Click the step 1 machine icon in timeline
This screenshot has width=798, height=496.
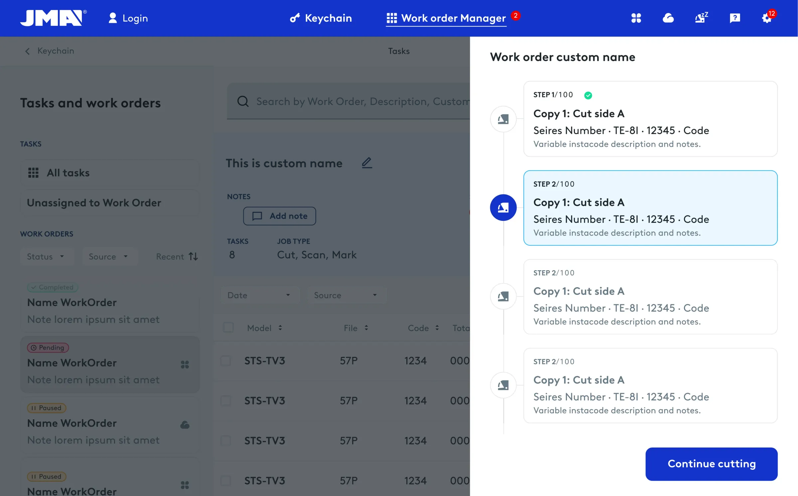(x=503, y=119)
